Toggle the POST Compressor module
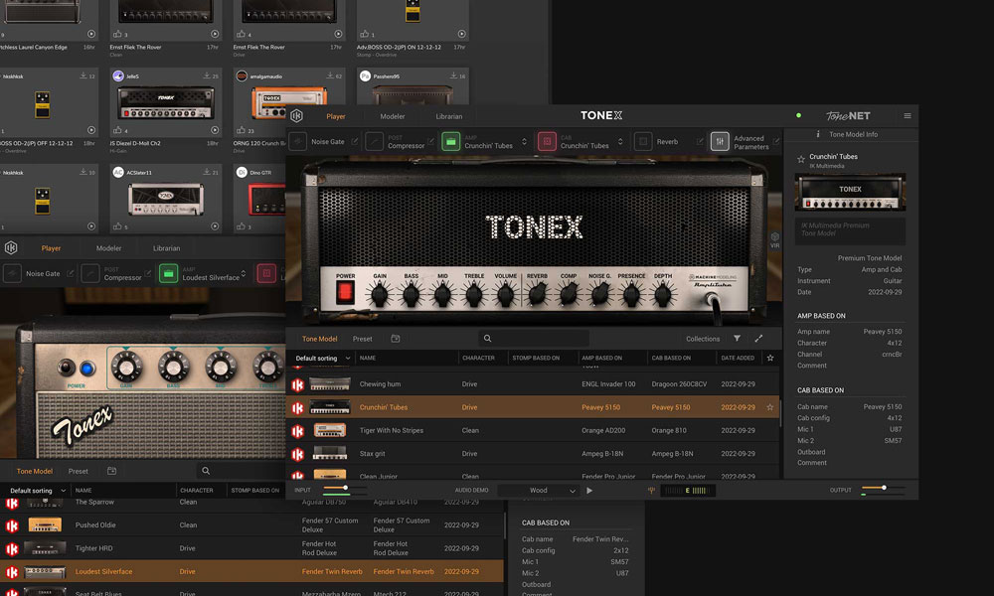The image size is (994, 596). click(374, 142)
